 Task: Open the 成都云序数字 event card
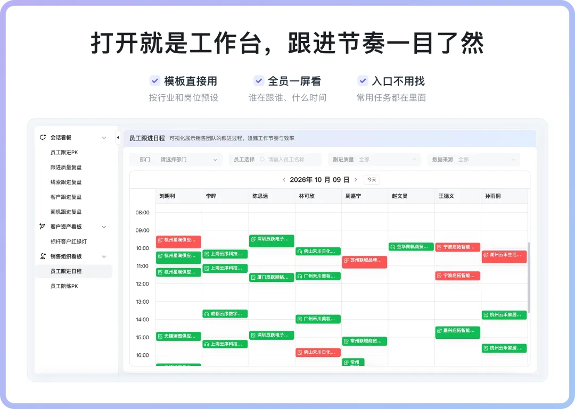(x=225, y=314)
